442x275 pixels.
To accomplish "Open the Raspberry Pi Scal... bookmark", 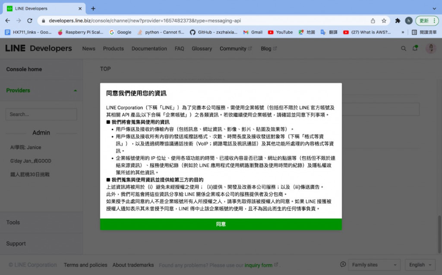I will 80,32.
